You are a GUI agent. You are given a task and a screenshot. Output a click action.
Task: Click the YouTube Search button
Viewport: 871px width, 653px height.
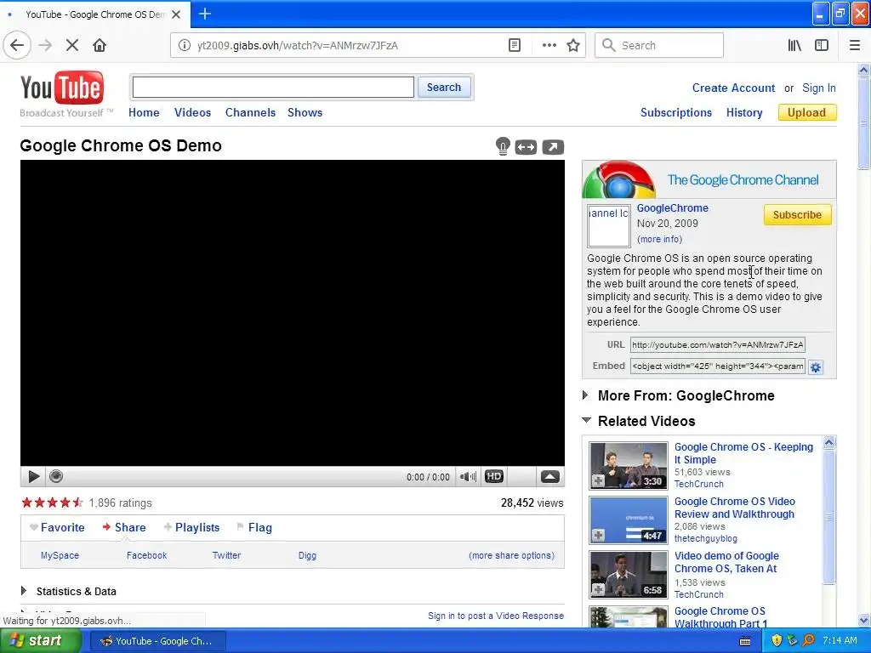[444, 88]
